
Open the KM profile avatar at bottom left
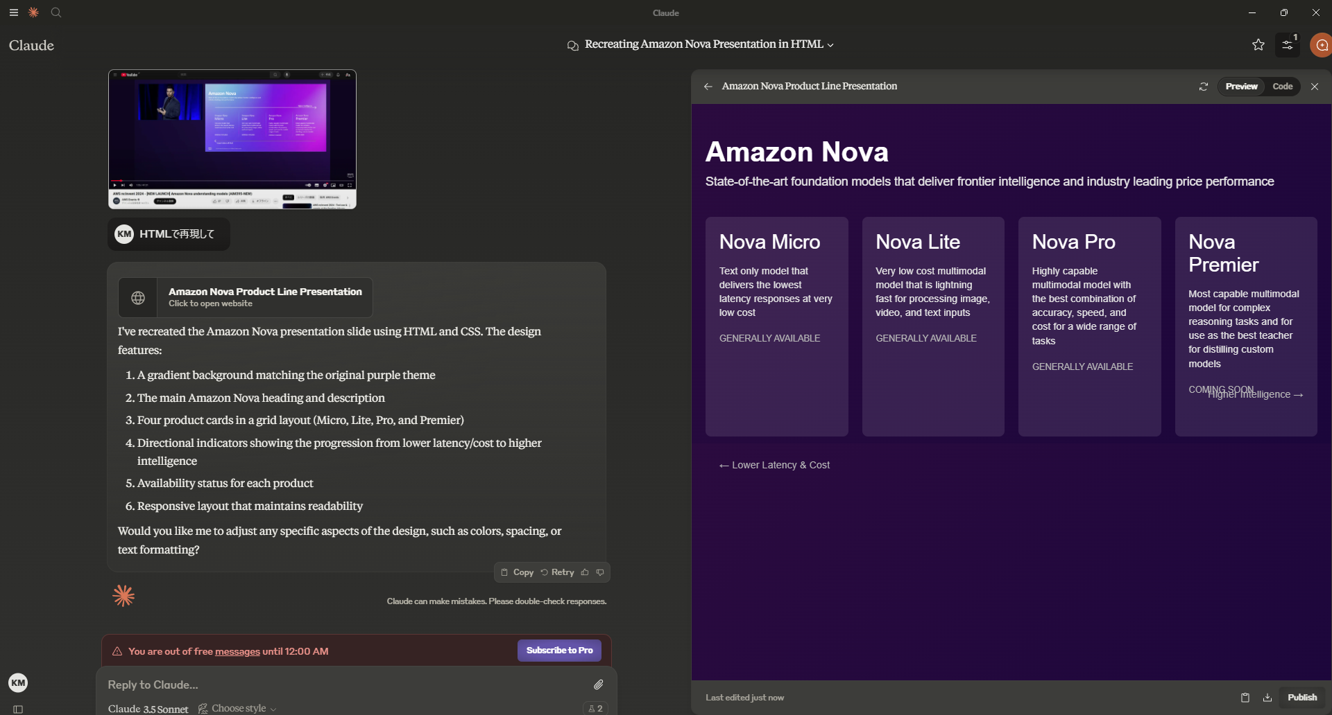[18, 683]
